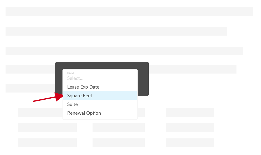Click the placeholder bar right of the dark panel
The width and height of the screenshot is (261, 155).
(x=192, y=69)
